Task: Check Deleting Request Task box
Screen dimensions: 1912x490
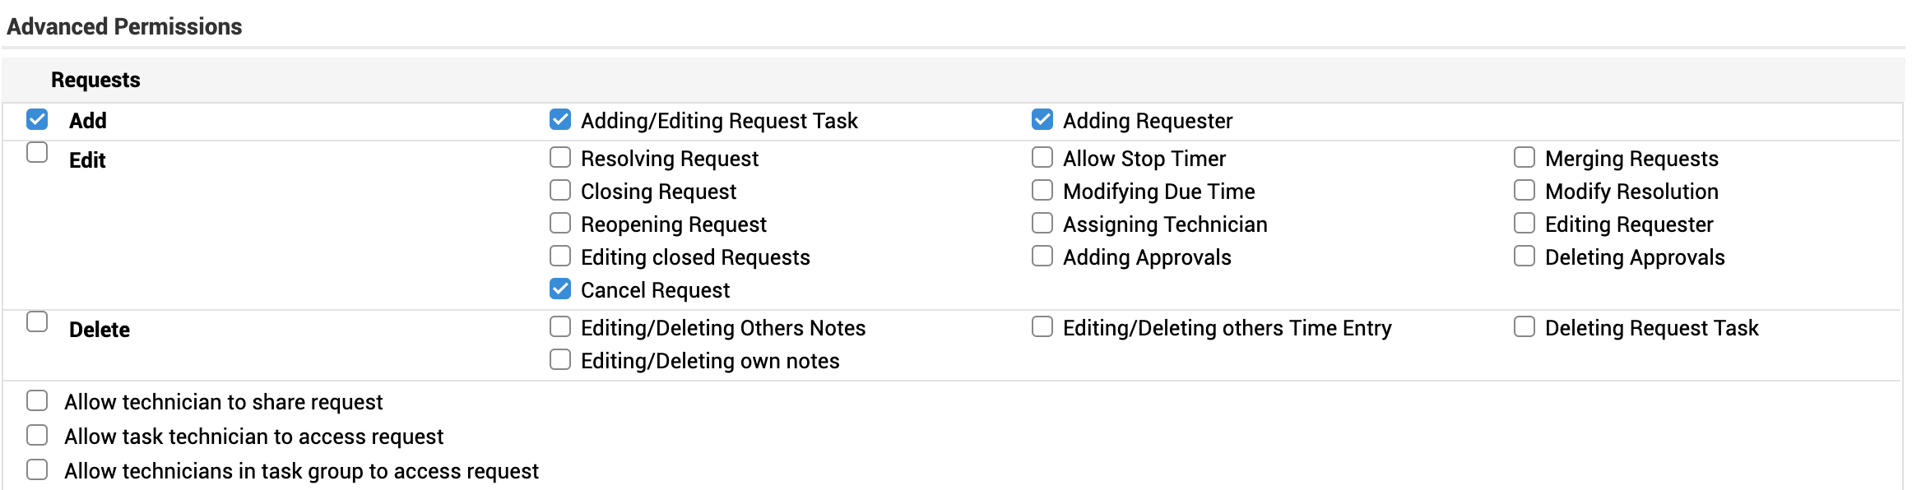Action: pos(1524,326)
